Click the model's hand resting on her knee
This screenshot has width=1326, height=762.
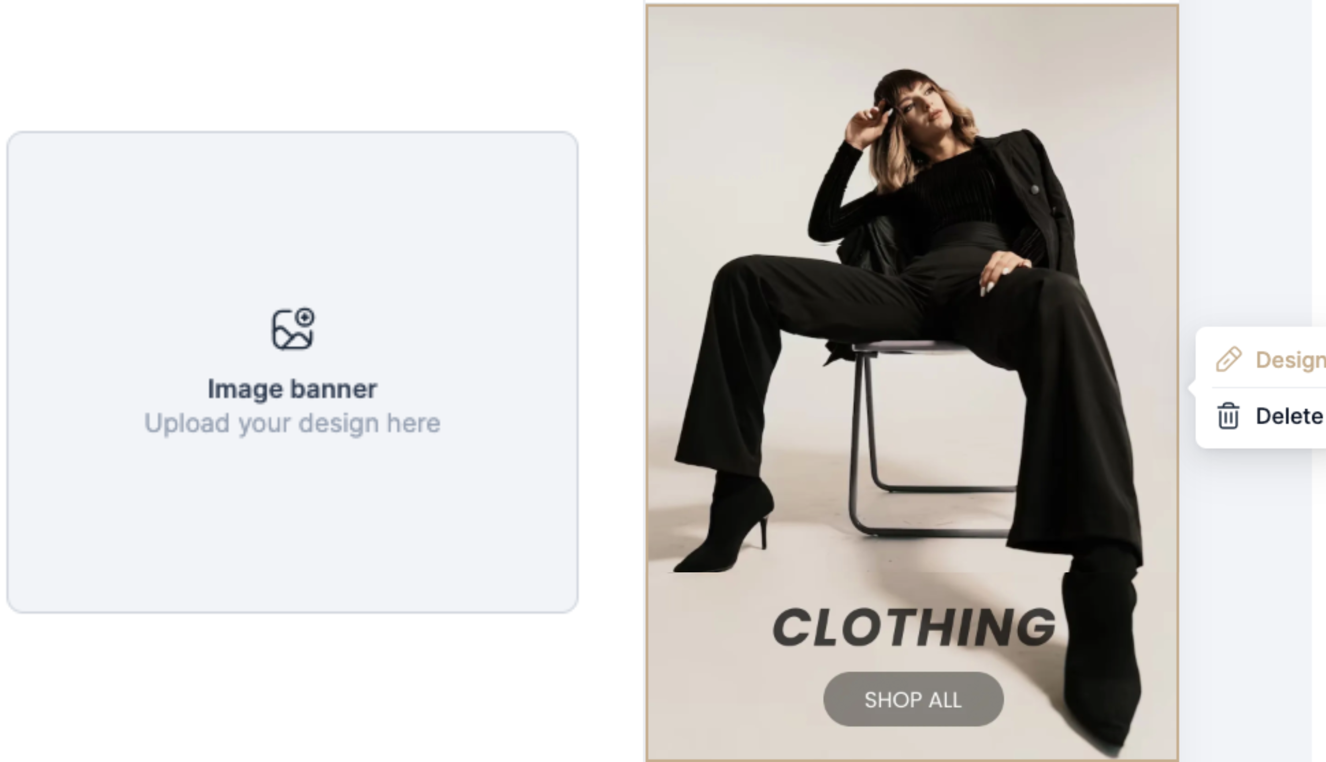coord(1002,272)
